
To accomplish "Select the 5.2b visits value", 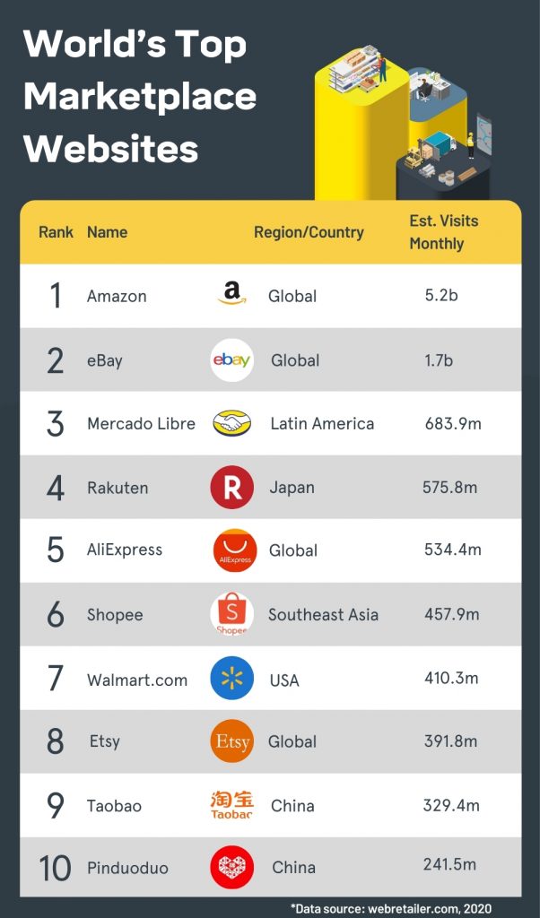I will point(441,294).
